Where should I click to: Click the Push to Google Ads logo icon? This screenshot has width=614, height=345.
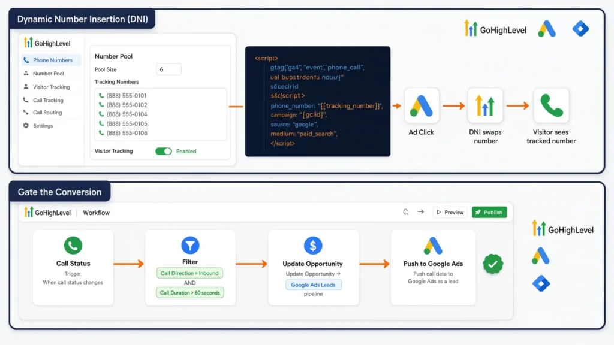click(x=433, y=246)
